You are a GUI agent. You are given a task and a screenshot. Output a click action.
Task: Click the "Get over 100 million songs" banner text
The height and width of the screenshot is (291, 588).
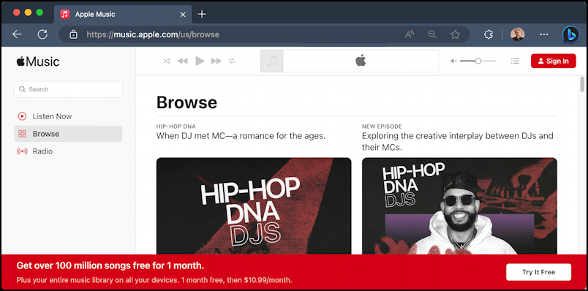110,266
